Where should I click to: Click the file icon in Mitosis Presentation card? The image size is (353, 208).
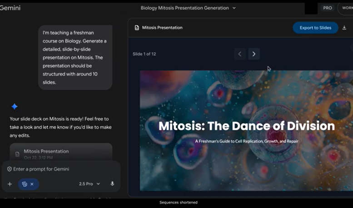[17, 154]
